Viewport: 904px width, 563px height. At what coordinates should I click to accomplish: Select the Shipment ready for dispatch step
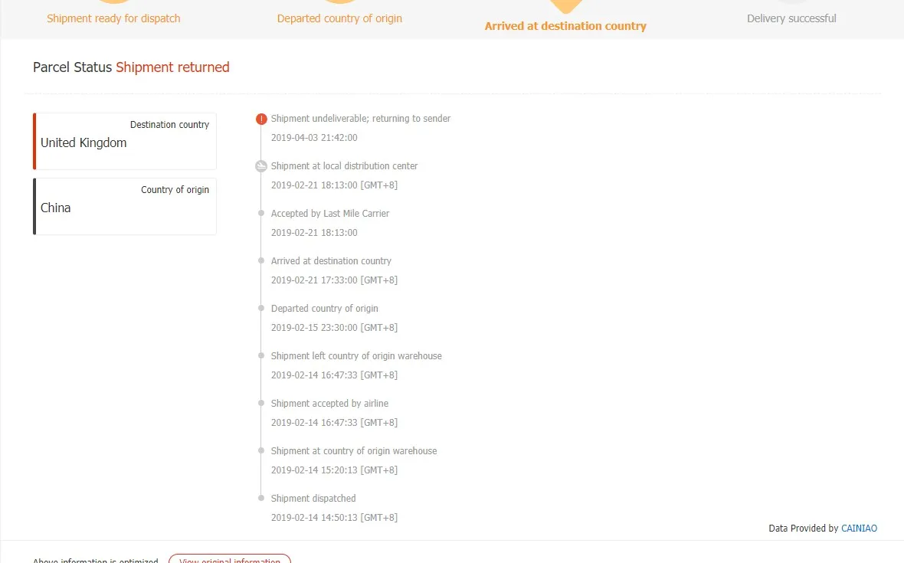(113, 18)
